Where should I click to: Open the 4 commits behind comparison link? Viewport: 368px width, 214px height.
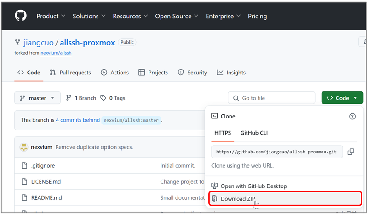(x=78, y=120)
